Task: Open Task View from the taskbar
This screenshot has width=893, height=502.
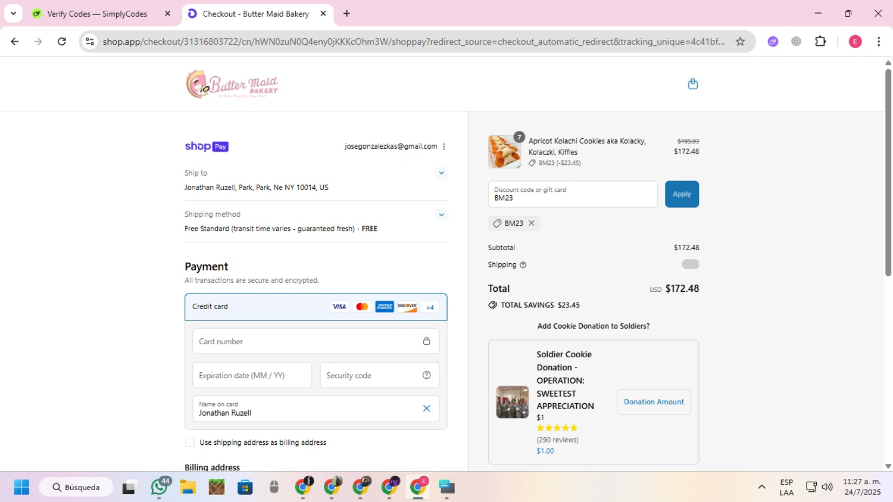Action: 130,487
